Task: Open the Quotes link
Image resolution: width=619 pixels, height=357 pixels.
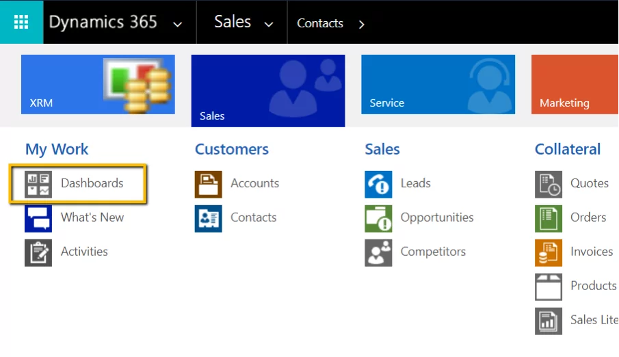Action: [x=590, y=183]
